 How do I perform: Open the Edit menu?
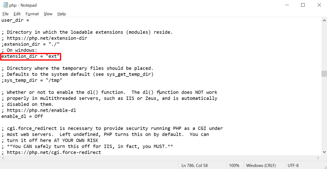tap(17, 14)
